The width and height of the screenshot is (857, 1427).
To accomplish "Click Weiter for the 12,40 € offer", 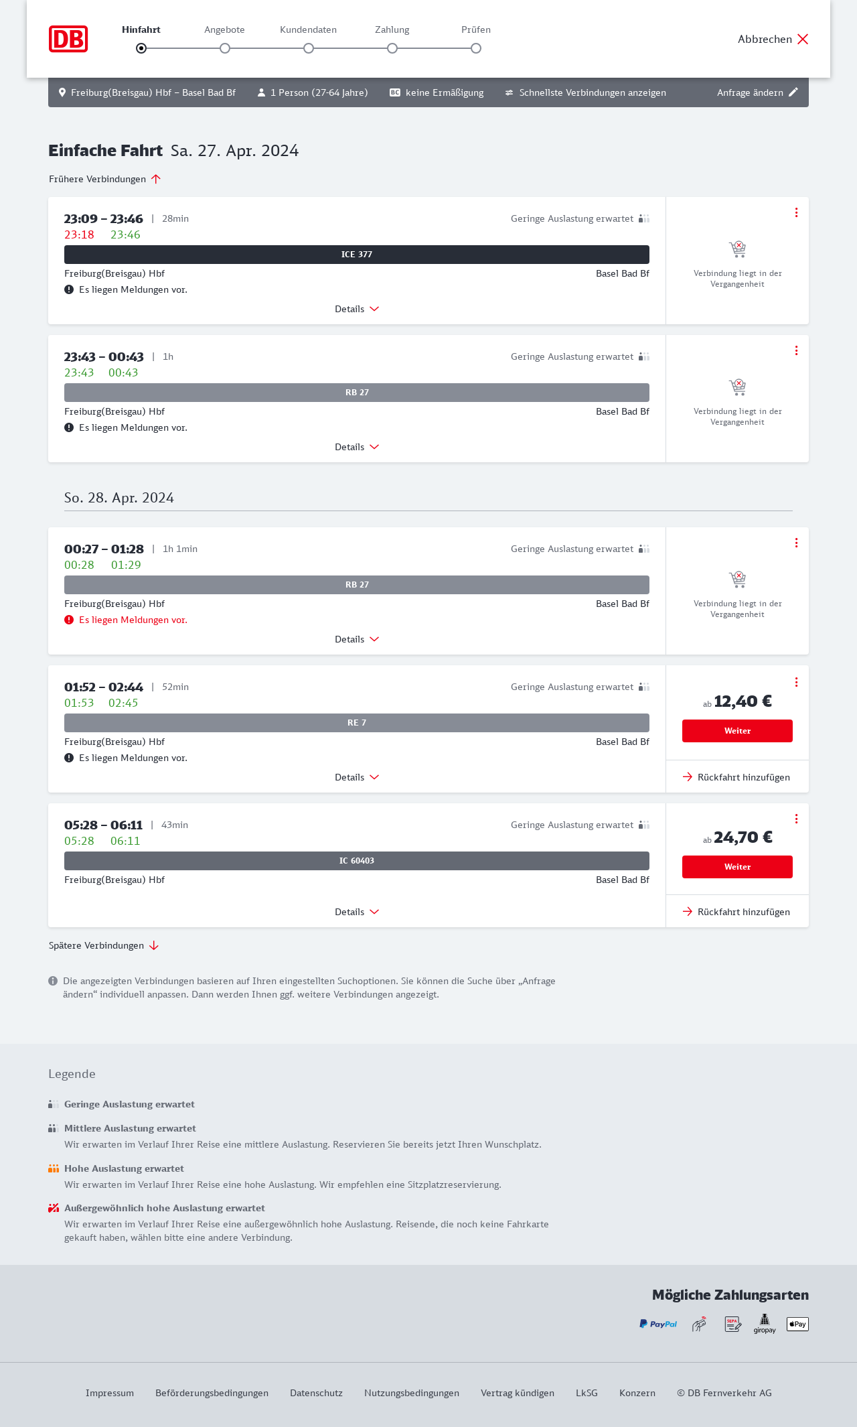I will point(737,731).
